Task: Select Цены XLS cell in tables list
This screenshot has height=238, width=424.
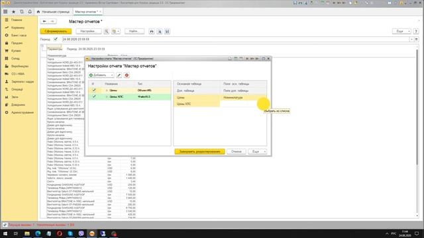Action: point(197,104)
